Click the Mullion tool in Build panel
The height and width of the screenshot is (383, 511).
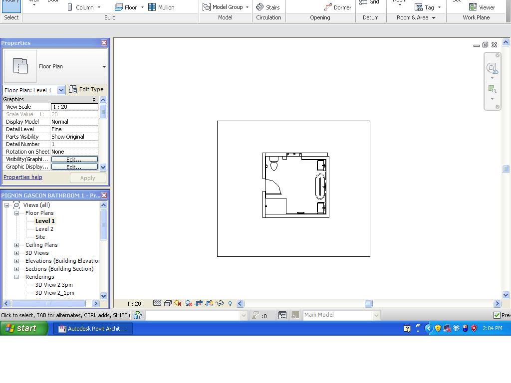pyautogui.click(x=161, y=7)
